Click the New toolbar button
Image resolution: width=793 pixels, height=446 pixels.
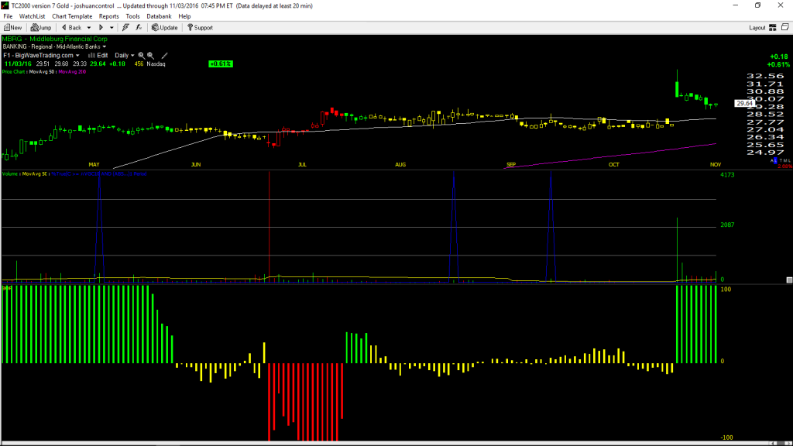(x=12, y=28)
